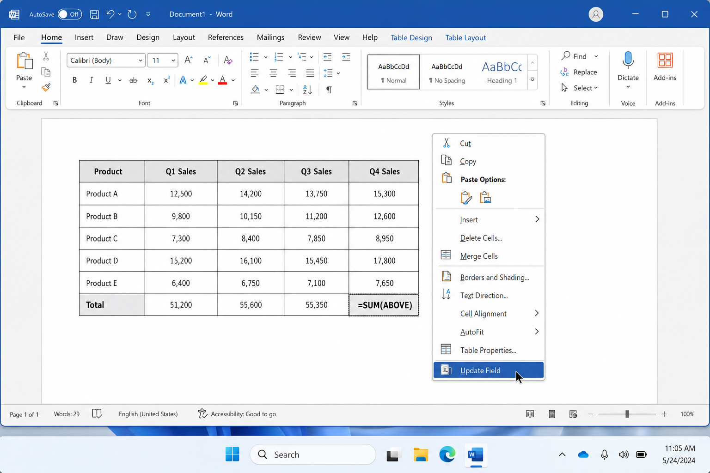Image resolution: width=710 pixels, height=473 pixels.
Task: Apply the No Spacing style
Action: pyautogui.click(x=447, y=72)
